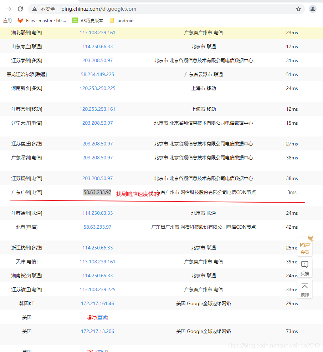Open IP 203.208.50.97 in 江苏宿迁 row

pyautogui.click(x=97, y=144)
